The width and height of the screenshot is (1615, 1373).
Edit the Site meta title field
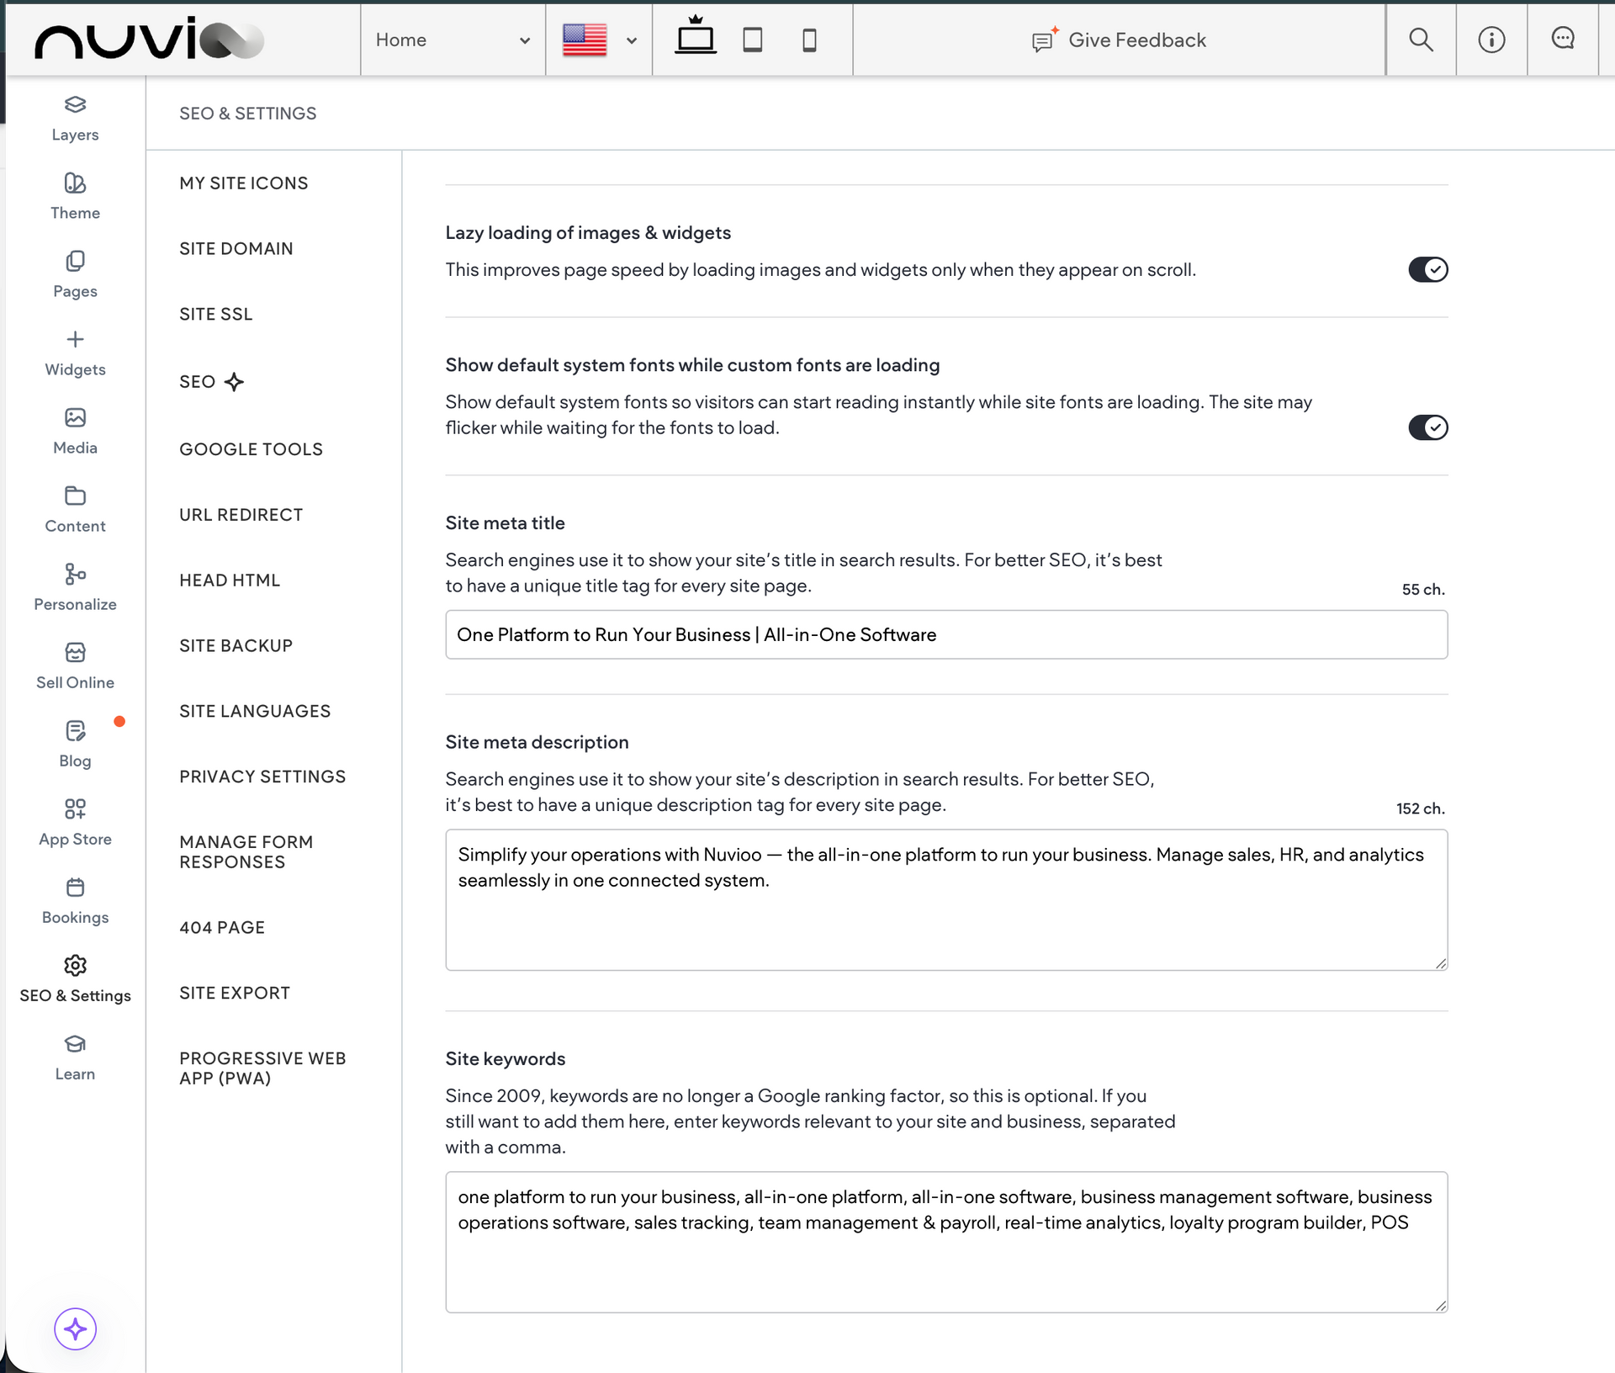(945, 634)
